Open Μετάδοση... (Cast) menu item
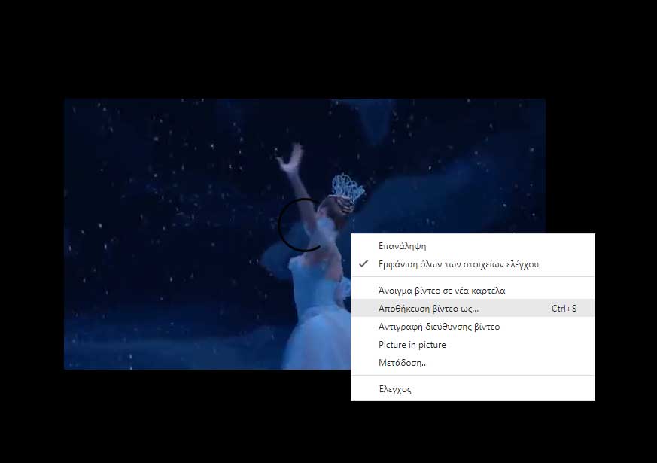The width and height of the screenshot is (657, 463). (x=473, y=362)
